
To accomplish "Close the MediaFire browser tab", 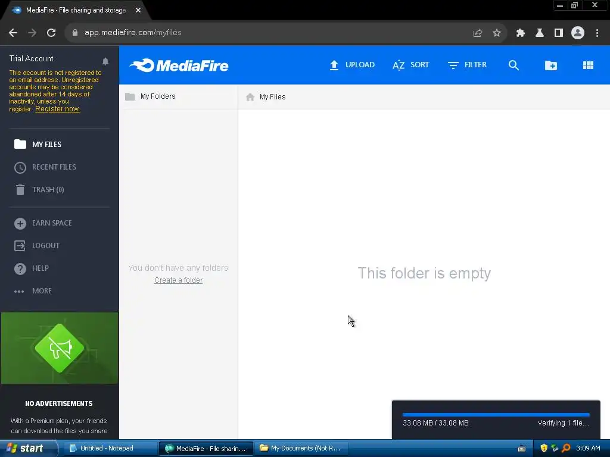I will point(138,10).
